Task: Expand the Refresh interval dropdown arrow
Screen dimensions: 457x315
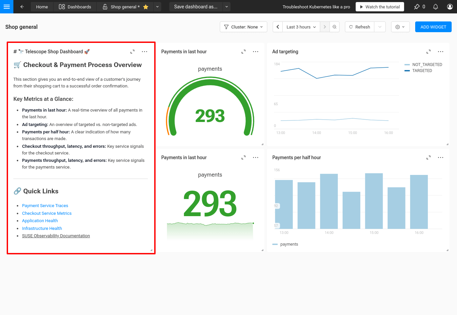Action: (x=380, y=27)
